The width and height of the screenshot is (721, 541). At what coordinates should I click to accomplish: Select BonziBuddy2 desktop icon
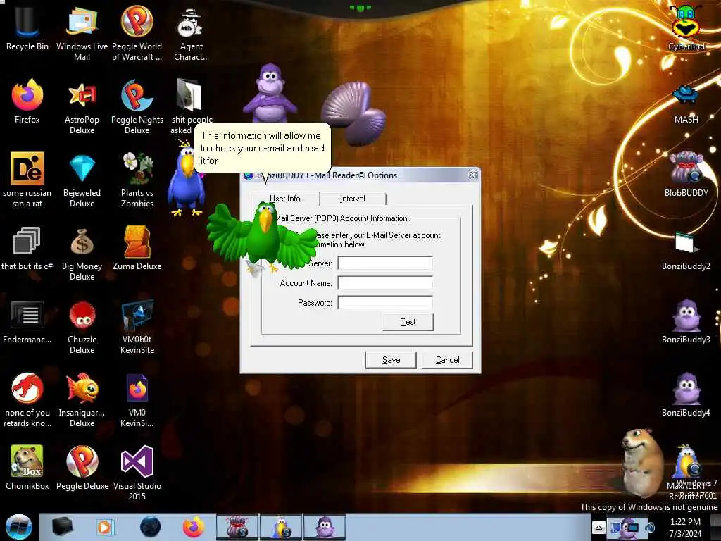686,251
